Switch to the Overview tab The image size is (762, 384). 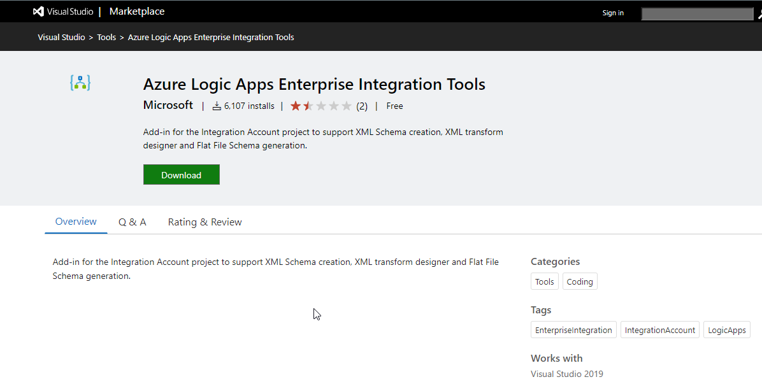[76, 222]
